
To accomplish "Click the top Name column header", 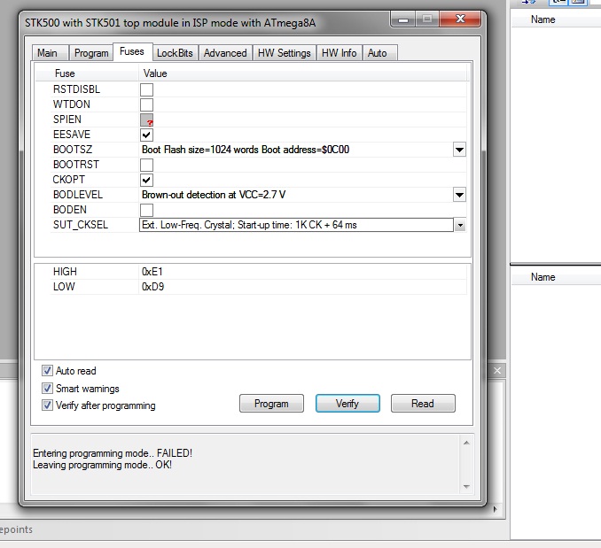I will [542, 19].
